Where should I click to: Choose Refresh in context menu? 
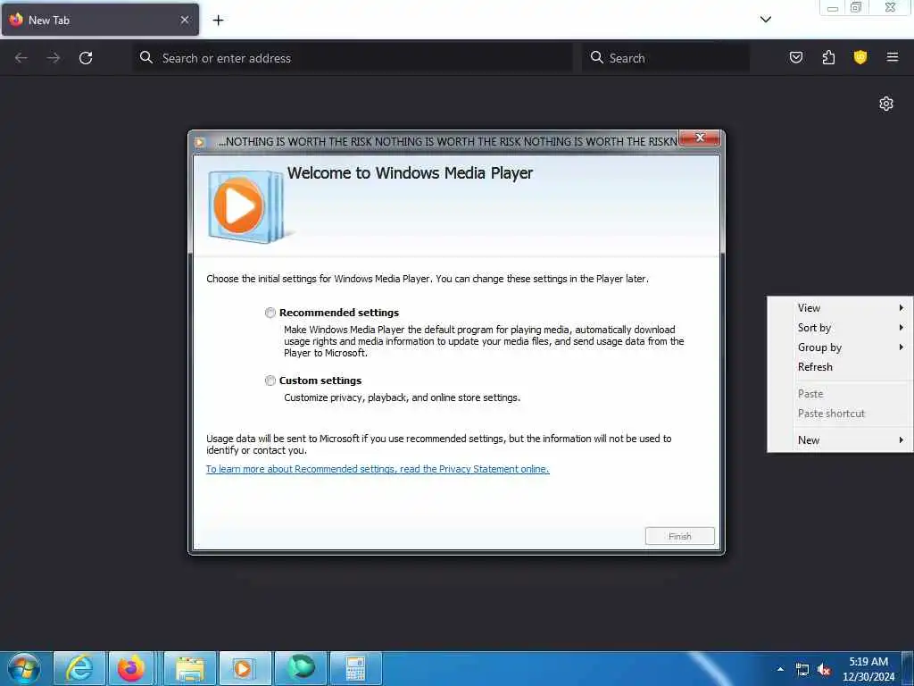coord(839,367)
